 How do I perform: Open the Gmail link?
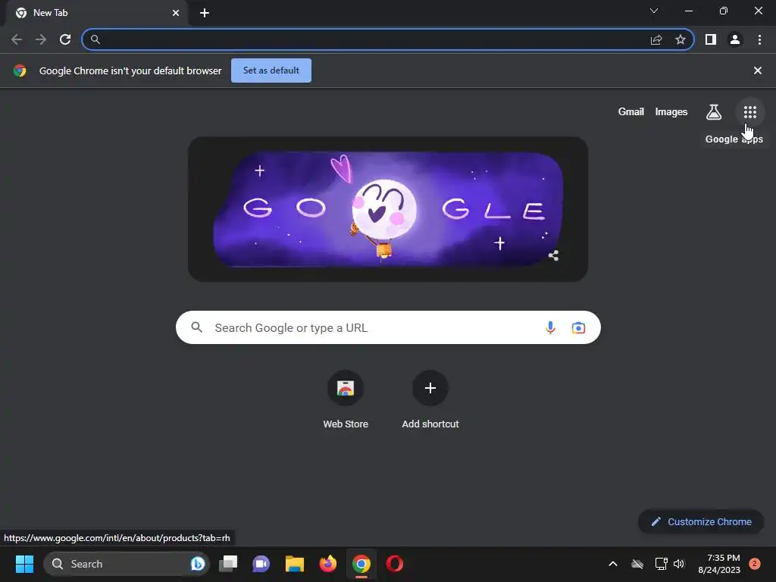click(630, 112)
